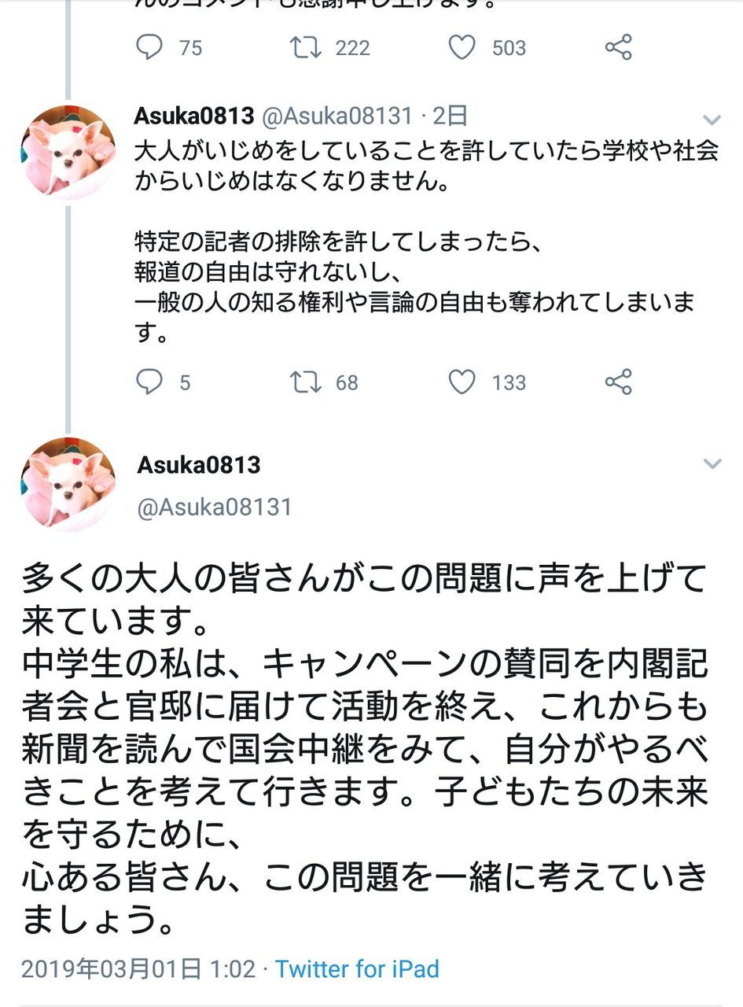Click the 2日 timestamp on the reply

click(x=450, y=116)
